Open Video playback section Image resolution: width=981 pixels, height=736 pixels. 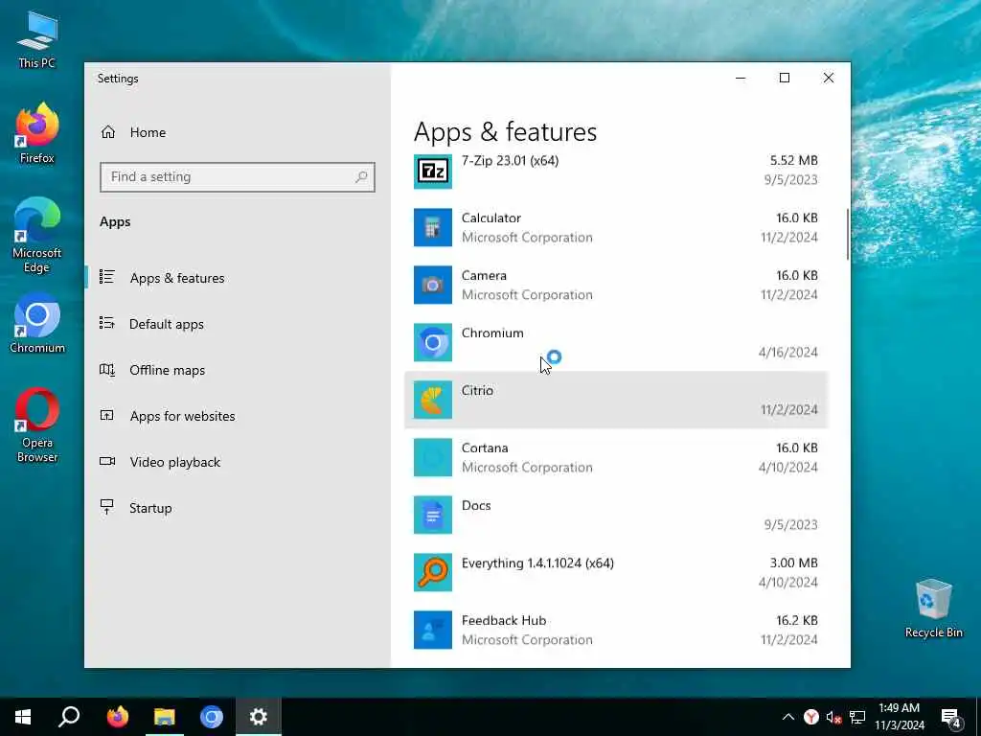click(175, 462)
